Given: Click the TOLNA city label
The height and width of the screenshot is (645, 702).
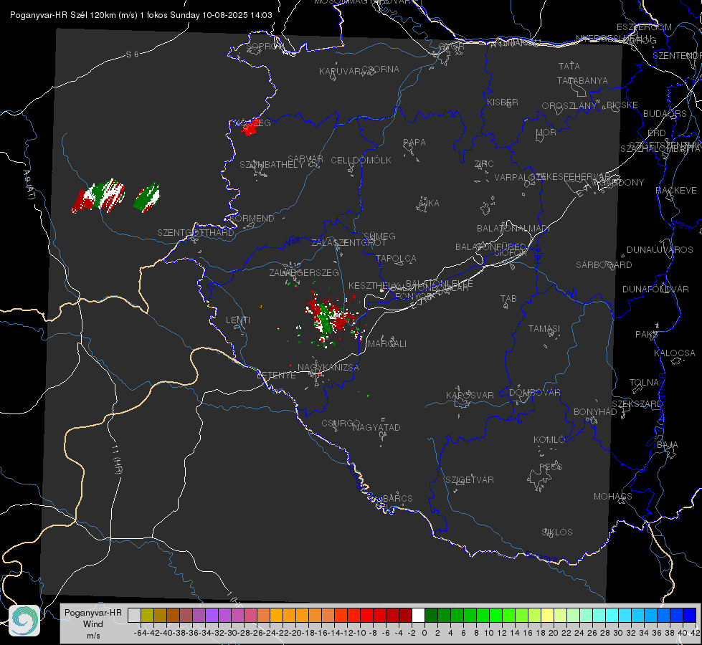Looking at the screenshot, I should pos(644,383).
